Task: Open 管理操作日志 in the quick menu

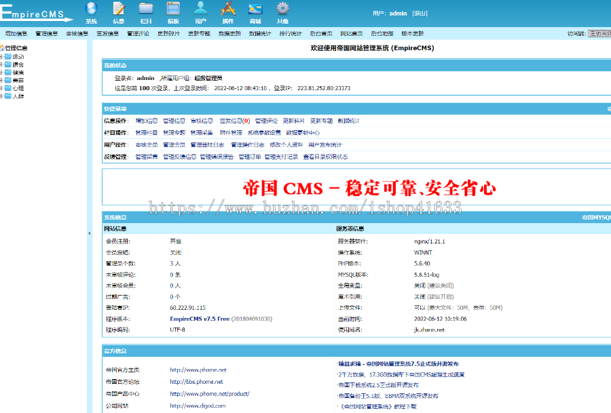Action: pos(247,145)
